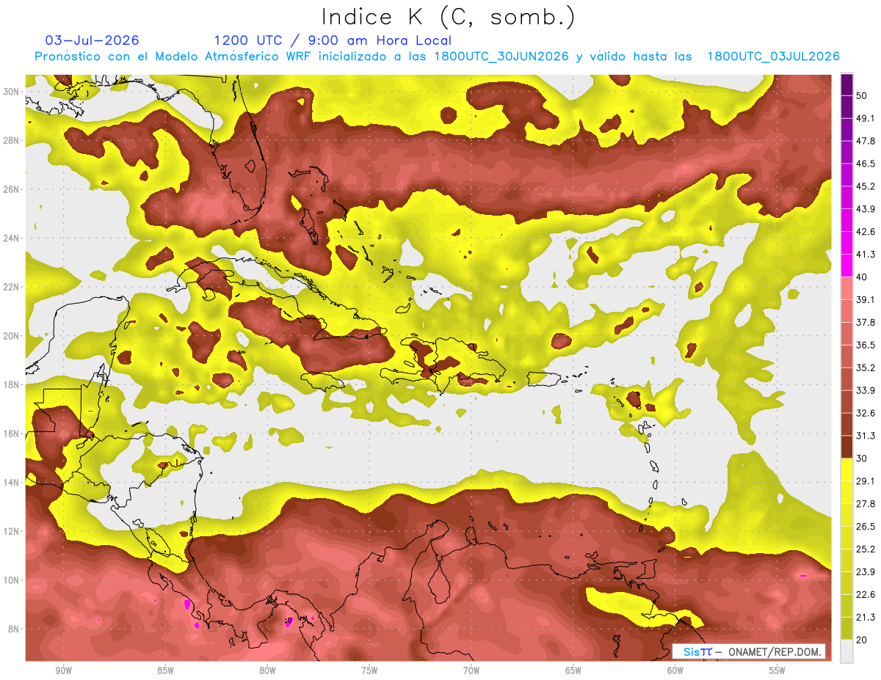Click the colorbar value 35.2
The image size is (881, 680).
click(866, 368)
